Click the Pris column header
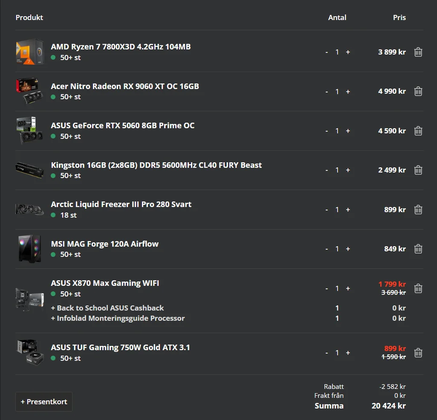The image size is (437, 420). pyautogui.click(x=399, y=17)
